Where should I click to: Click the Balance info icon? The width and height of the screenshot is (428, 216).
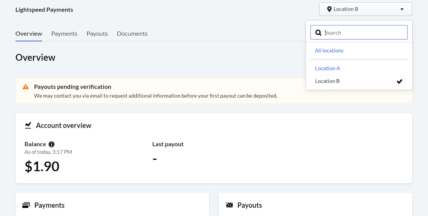click(x=52, y=144)
